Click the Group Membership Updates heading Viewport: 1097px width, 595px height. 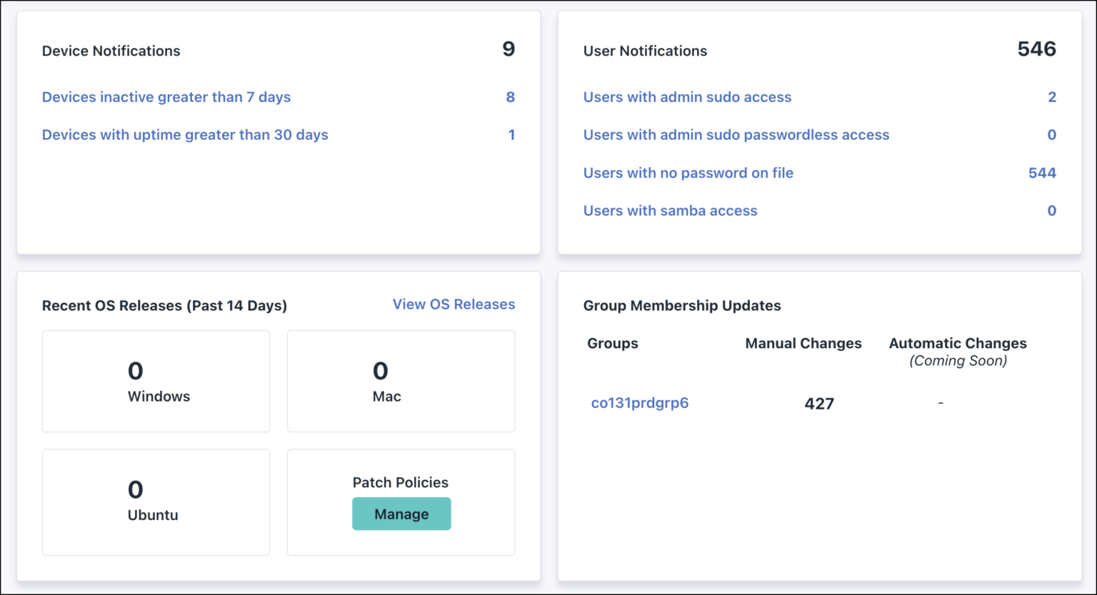682,305
